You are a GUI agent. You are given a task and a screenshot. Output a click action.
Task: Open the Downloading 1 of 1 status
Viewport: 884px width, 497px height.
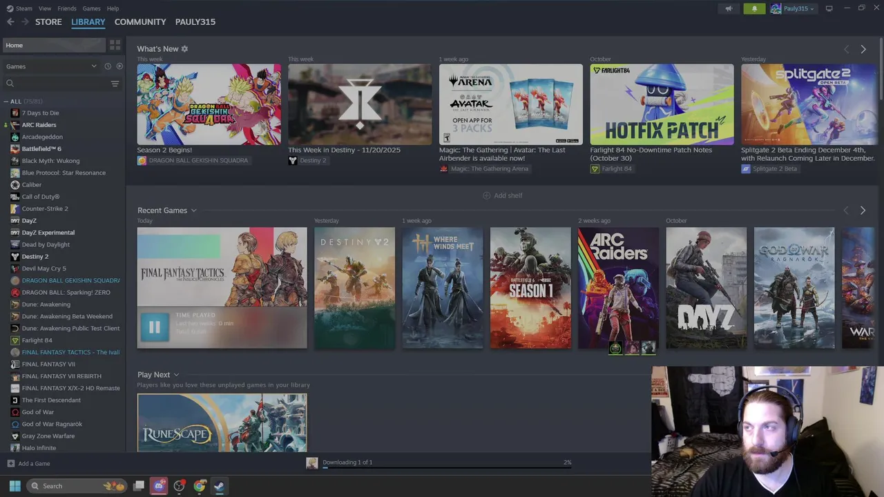[347, 462]
